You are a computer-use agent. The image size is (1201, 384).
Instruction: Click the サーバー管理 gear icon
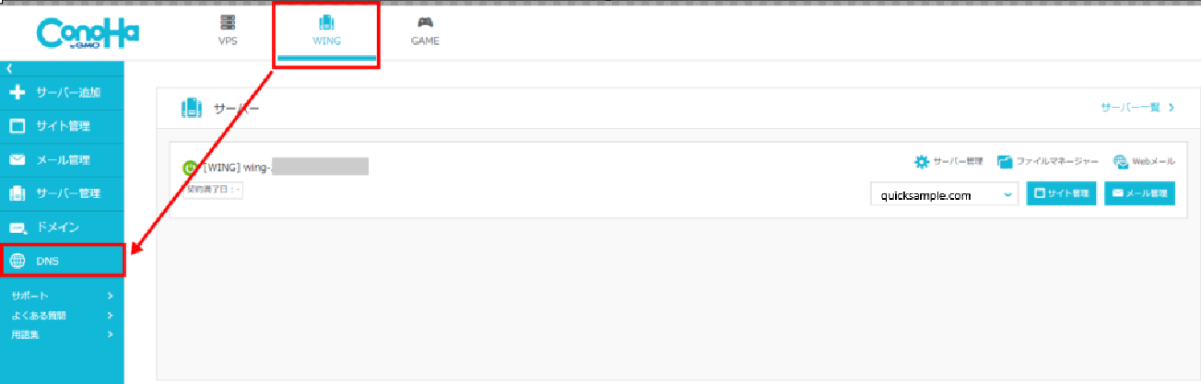pyautogui.click(x=921, y=162)
